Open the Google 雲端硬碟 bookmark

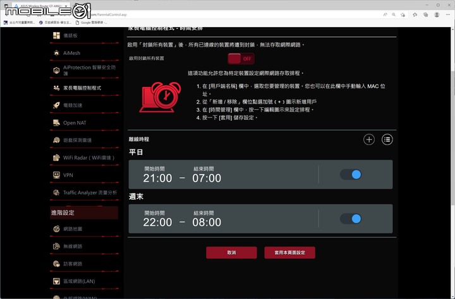click(x=91, y=22)
